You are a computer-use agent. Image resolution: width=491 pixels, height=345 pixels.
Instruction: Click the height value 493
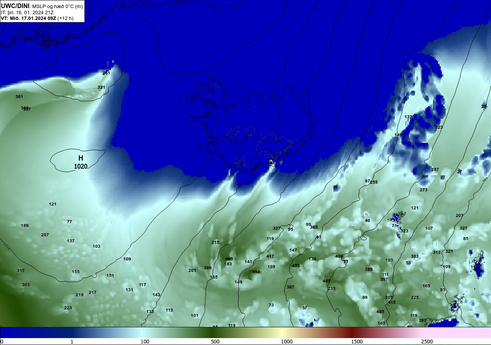256,272
